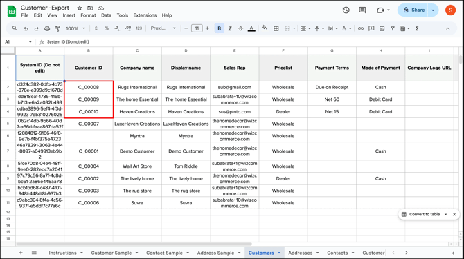Open the functions sigma menu

click(417, 28)
